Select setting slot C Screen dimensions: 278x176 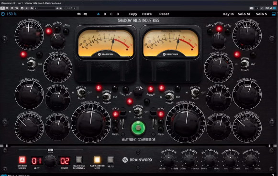(x=111, y=14)
